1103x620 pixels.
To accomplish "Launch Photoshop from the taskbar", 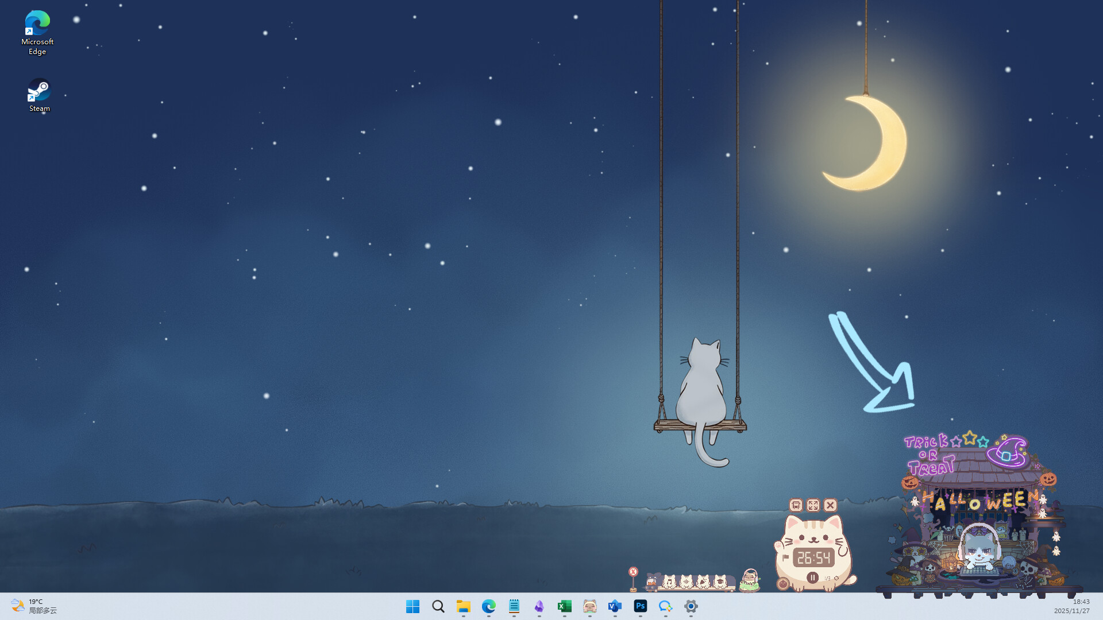I will point(641,607).
